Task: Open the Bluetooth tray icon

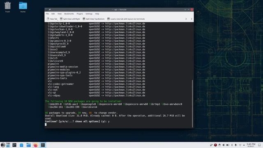Action: click(232, 145)
